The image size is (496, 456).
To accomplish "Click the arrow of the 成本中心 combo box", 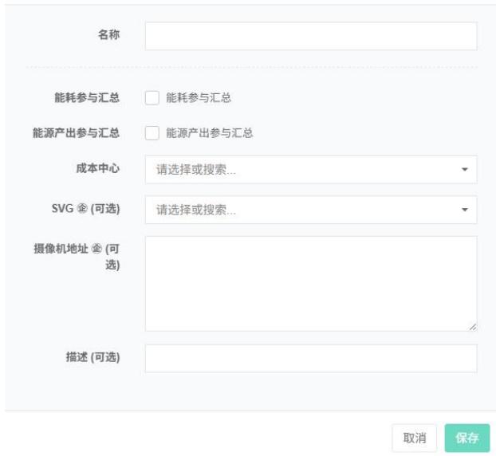I will (x=465, y=170).
